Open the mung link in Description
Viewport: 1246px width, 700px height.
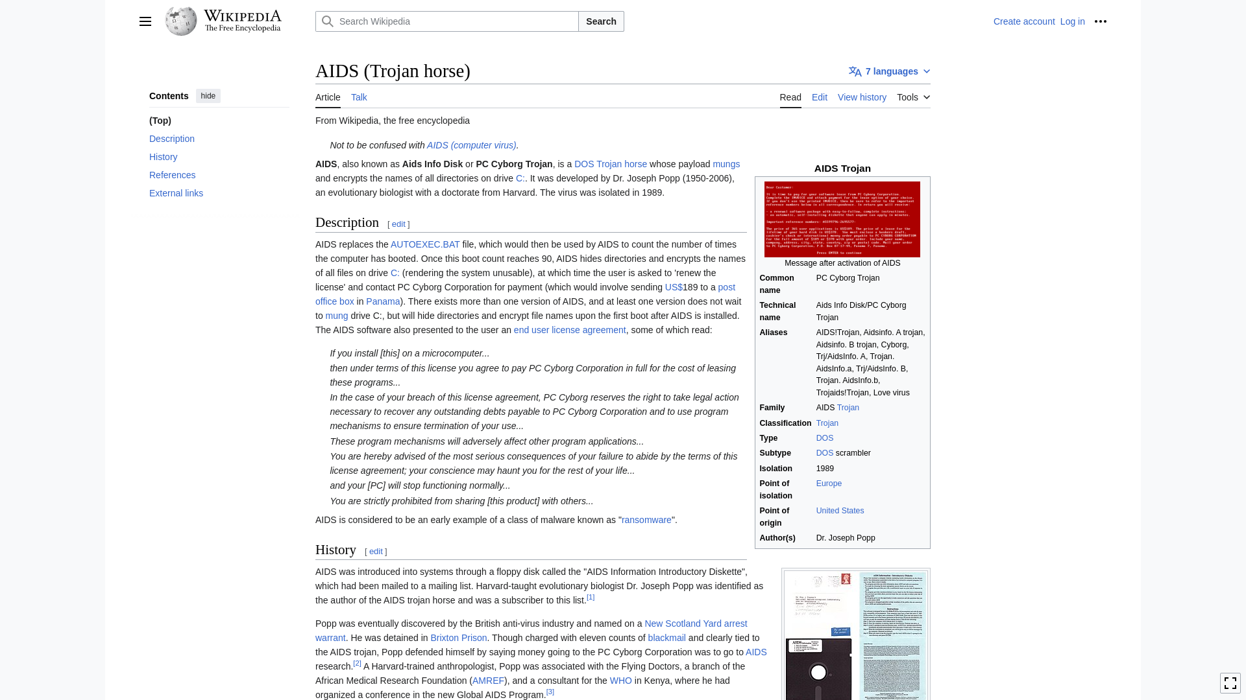pyautogui.click(x=337, y=316)
